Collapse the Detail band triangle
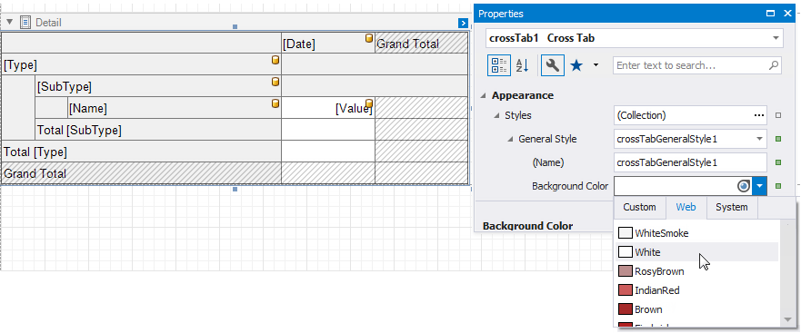The height and width of the screenshot is (333, 801). pyautogui.click(x=9, y=22)
